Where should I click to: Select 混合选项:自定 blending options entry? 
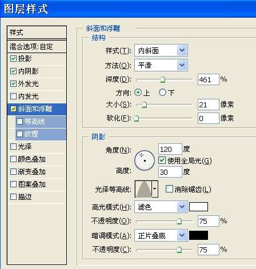(37, 46)
